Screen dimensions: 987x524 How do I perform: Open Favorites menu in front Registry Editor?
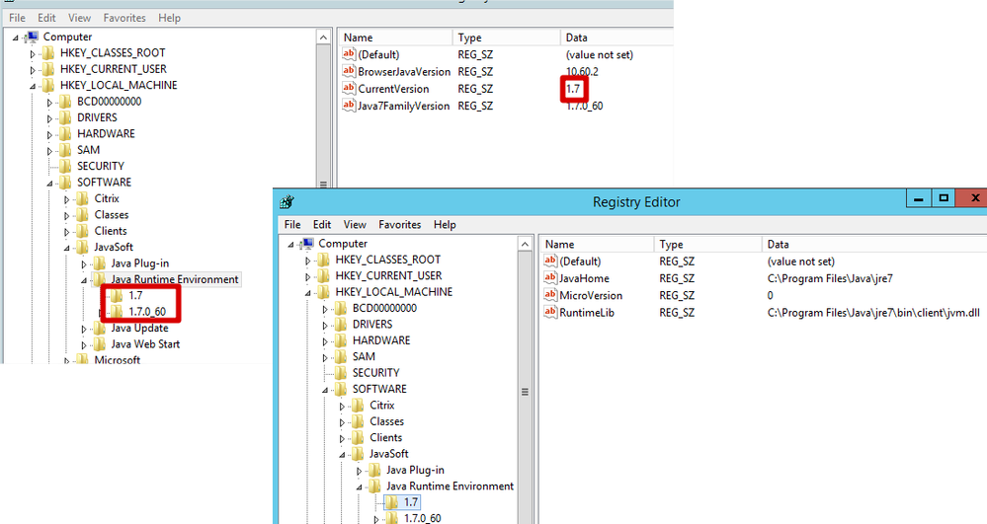click(x=400, y=225)
